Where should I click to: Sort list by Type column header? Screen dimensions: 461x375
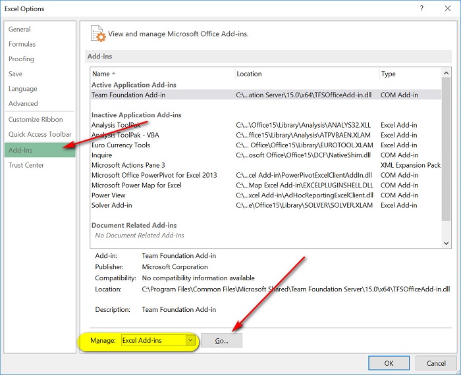389,74
